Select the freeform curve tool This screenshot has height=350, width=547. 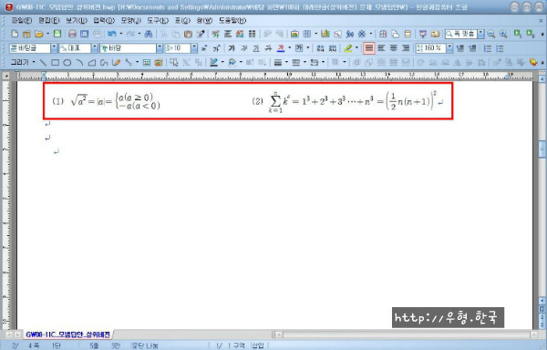[x=104, y=62]
